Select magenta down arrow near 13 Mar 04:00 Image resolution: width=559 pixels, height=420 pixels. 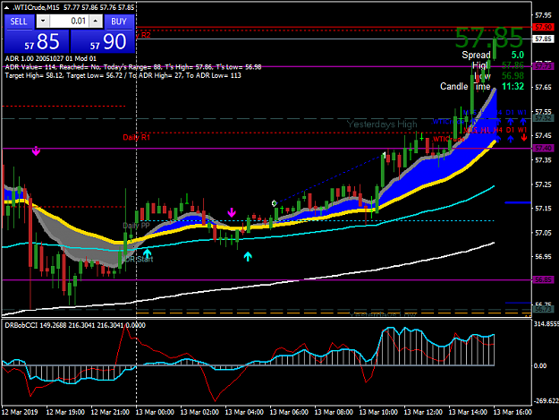pos(232,212)
